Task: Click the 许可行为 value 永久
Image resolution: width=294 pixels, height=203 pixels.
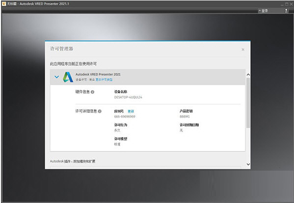Action: point(117,130)
